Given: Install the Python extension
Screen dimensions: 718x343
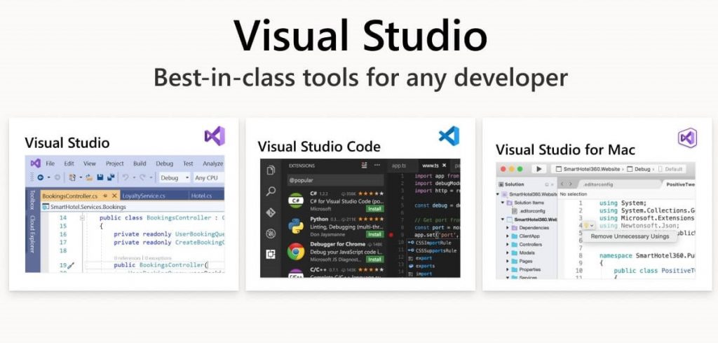Looking at the screenshot, I should click(x=376, y=235).
